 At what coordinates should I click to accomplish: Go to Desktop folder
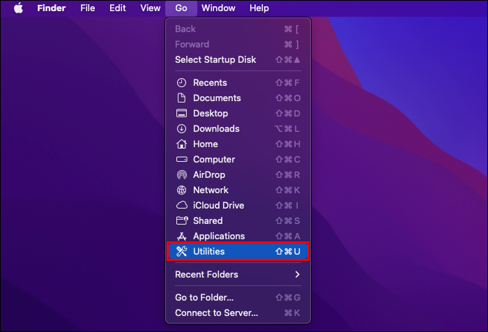point(238,114)
